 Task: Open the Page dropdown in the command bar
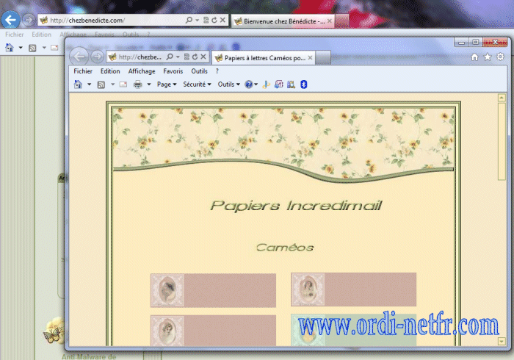167,84
